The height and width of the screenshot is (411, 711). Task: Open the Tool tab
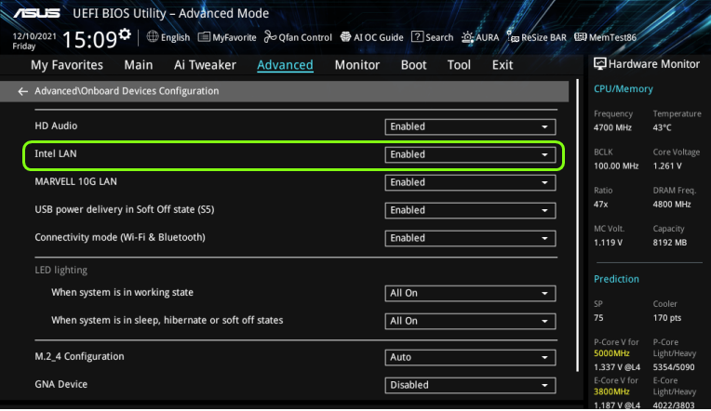[459, 65]
